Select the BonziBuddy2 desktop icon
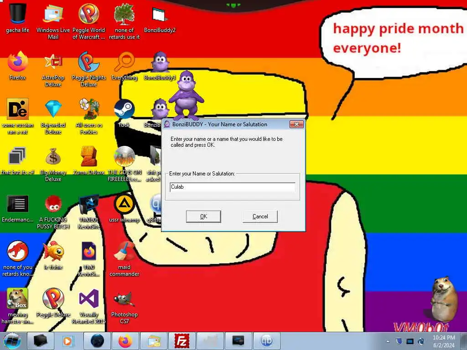The height and width of the screenshot is (350, 467). click(x=159, y=14)
